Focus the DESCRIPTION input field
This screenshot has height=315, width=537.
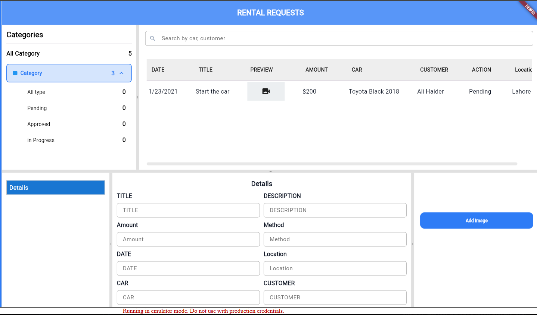tap(335, 210)
